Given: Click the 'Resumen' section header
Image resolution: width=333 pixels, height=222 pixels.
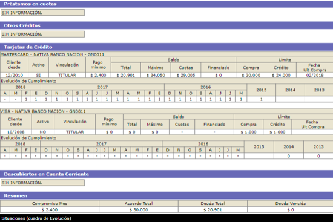Looking at the screenshot, I should [166, 195].
